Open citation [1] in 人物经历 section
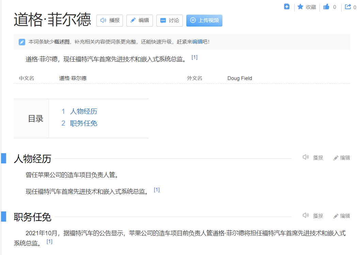Image resolution: width=360 pixels, height=255 pixels. [x=157, y=190]
